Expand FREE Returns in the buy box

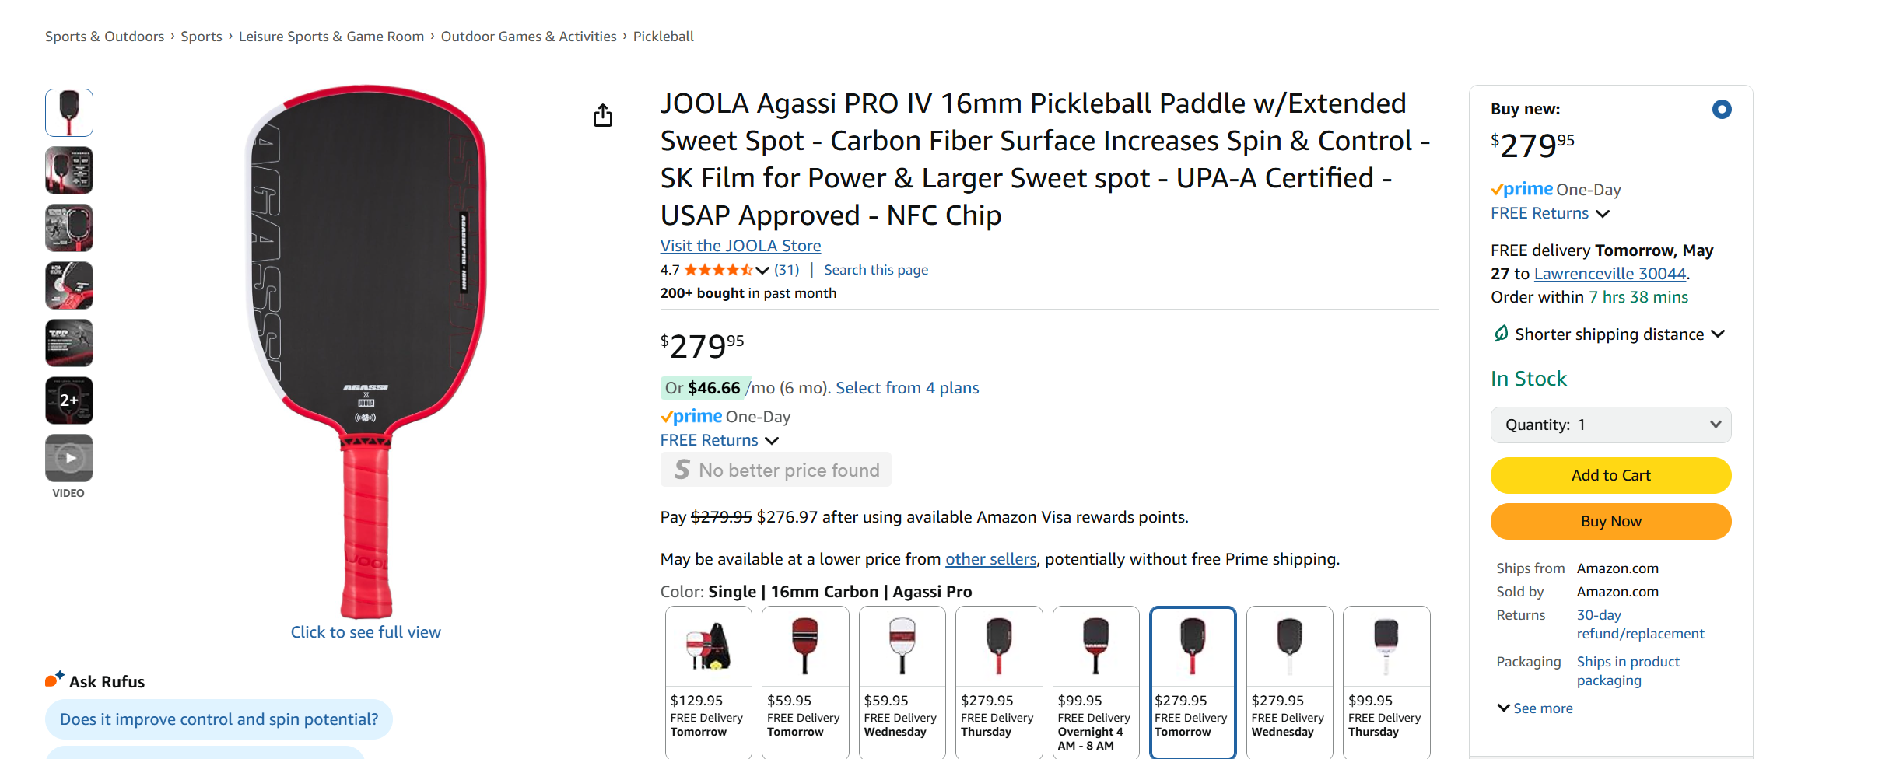pyautogui.click(x=1550, y=213)
